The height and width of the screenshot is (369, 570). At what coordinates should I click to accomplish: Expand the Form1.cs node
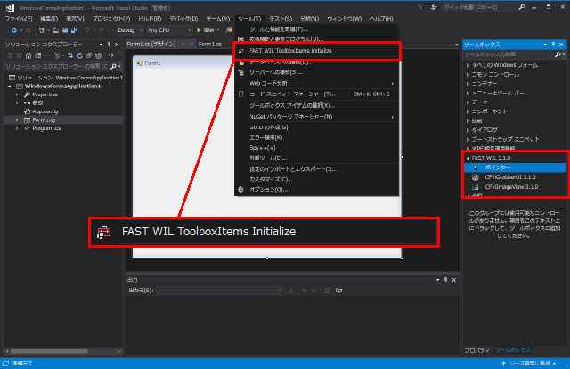17,119
